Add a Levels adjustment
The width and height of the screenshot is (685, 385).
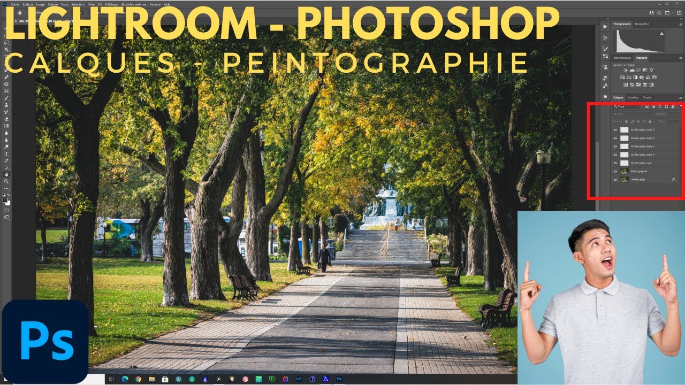coord(632,70)
